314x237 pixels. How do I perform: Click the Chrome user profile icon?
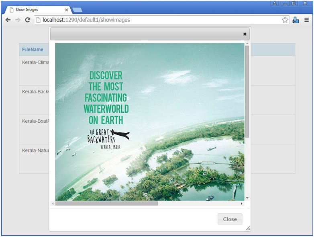tap(275, 3)
